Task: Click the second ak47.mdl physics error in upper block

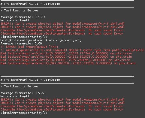Action: (62, 27)
